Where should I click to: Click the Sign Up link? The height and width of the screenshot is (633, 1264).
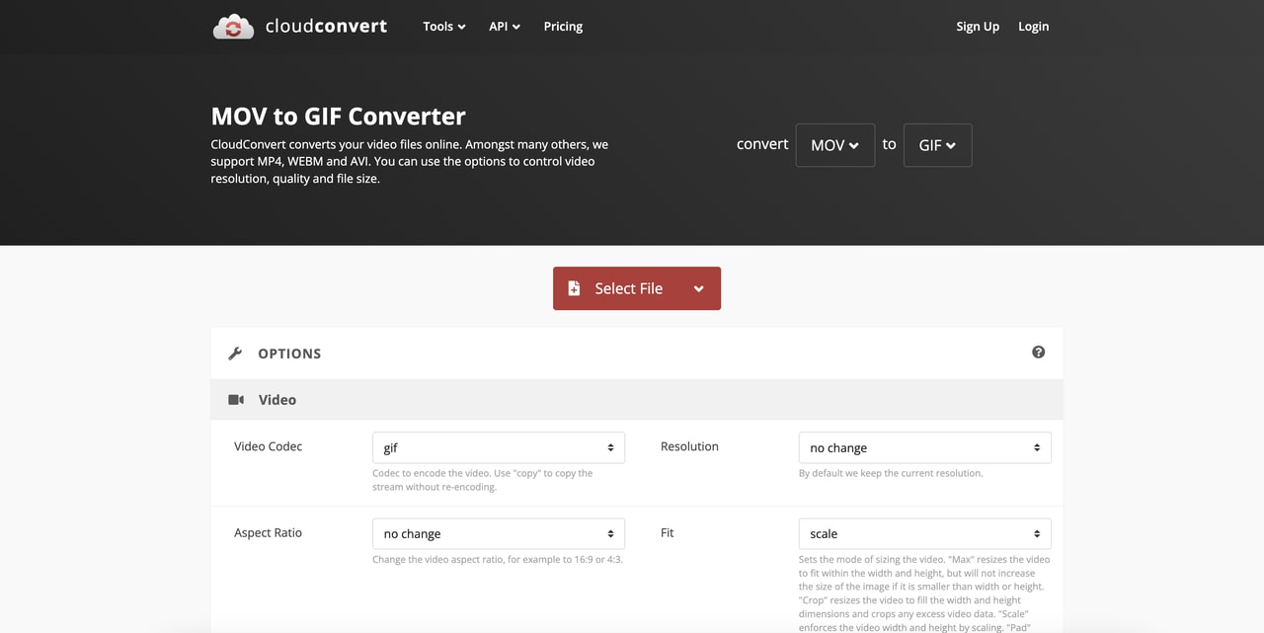pos(978,27)
